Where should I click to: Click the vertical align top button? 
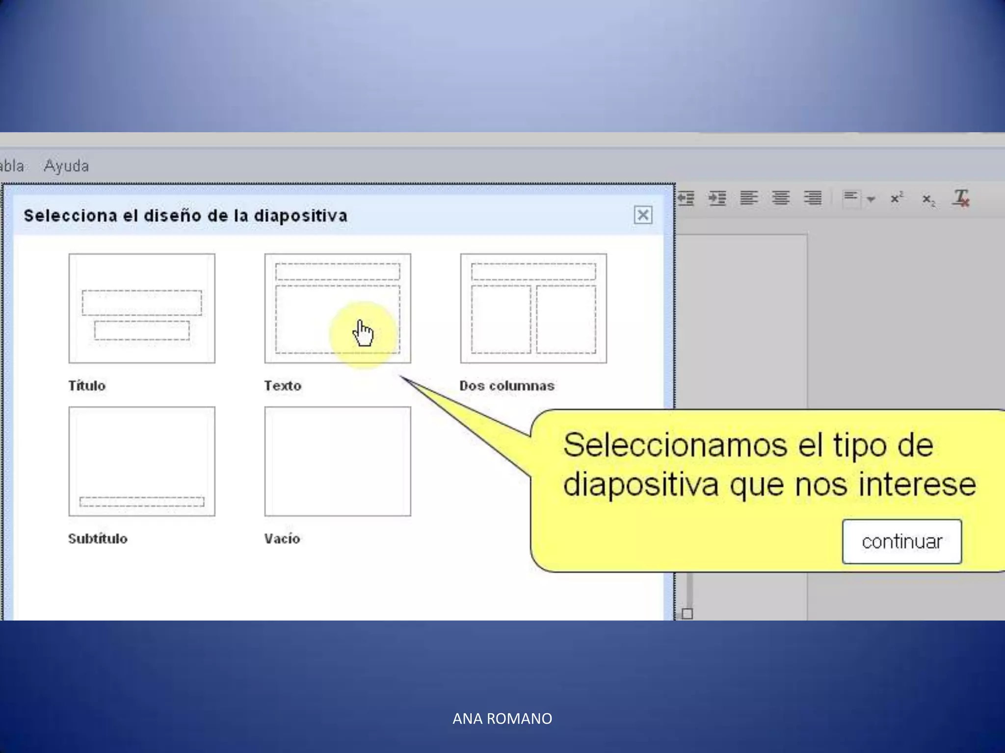[851, 198]
